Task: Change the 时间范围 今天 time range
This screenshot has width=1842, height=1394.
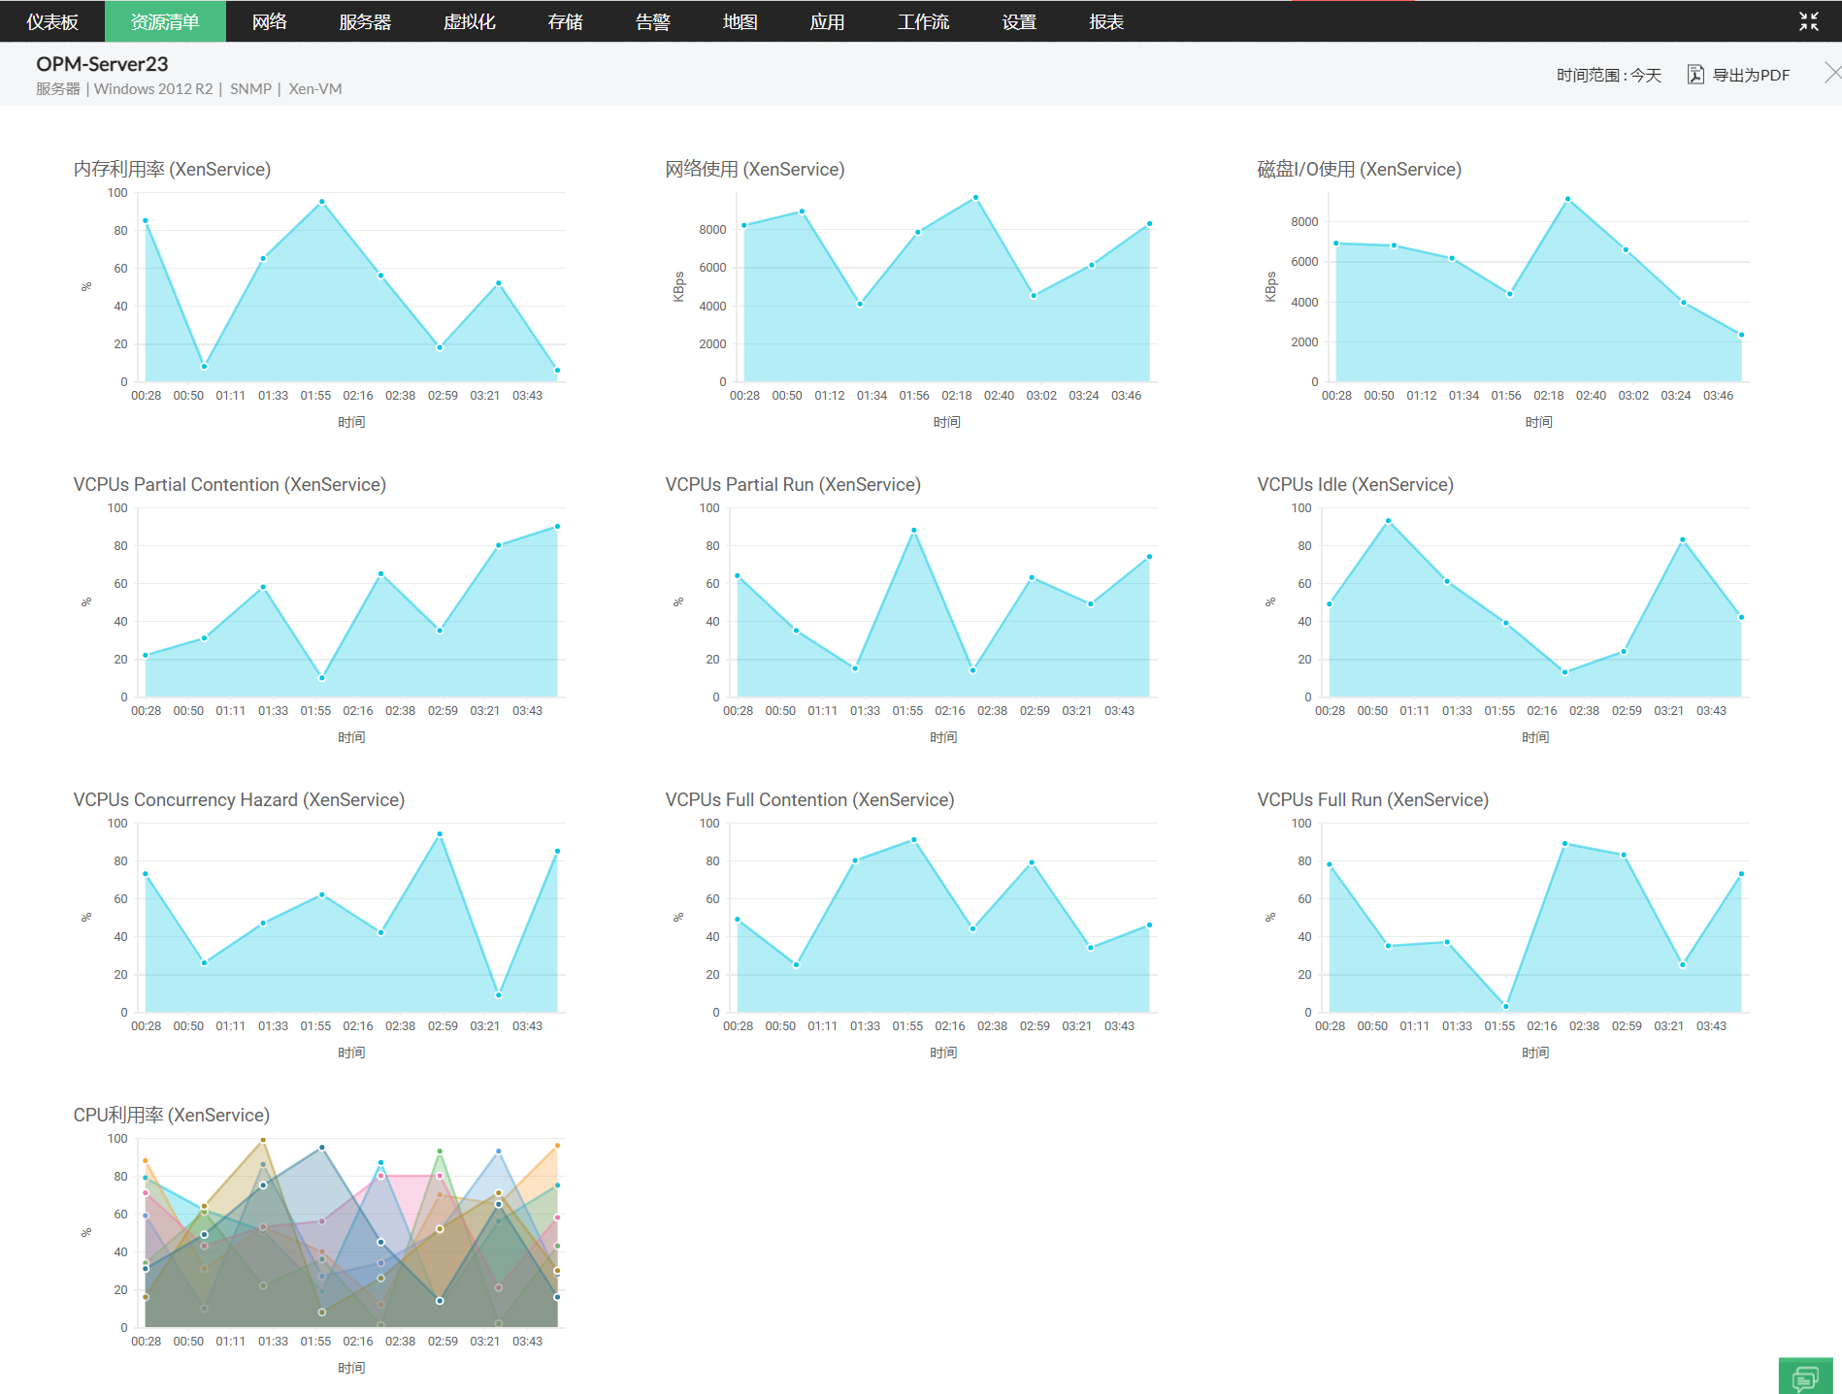Action: point(1609,75)
